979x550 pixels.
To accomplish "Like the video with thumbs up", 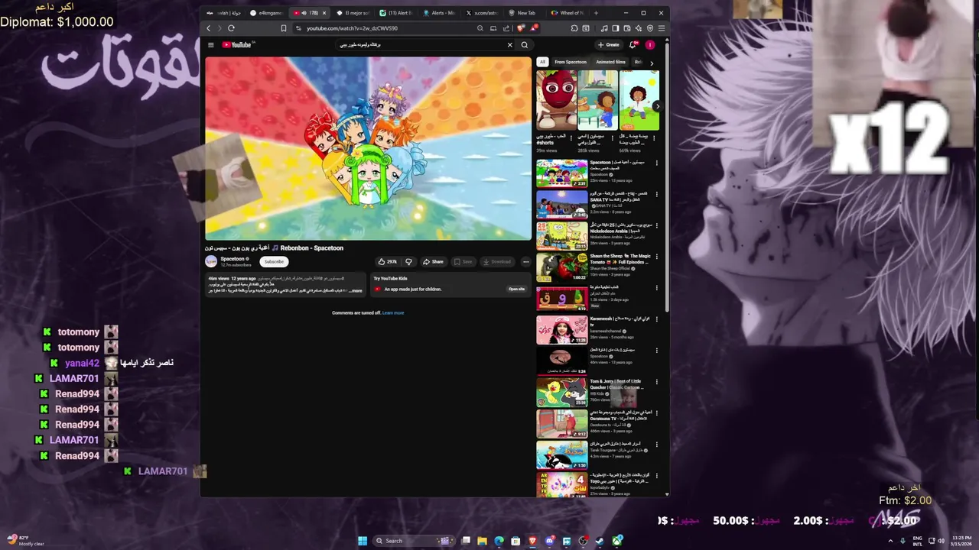I will pyautogui.click(x=388, y=261).
